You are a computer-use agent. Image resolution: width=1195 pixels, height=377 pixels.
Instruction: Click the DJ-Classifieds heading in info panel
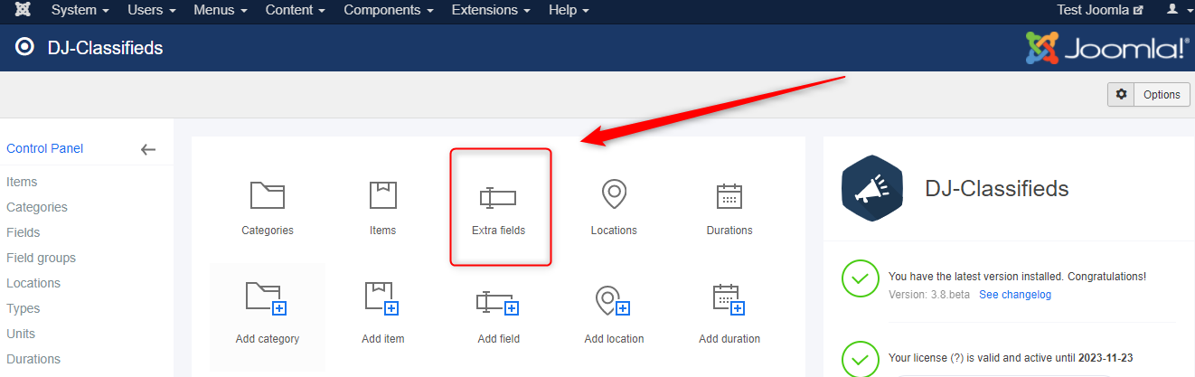997,188
